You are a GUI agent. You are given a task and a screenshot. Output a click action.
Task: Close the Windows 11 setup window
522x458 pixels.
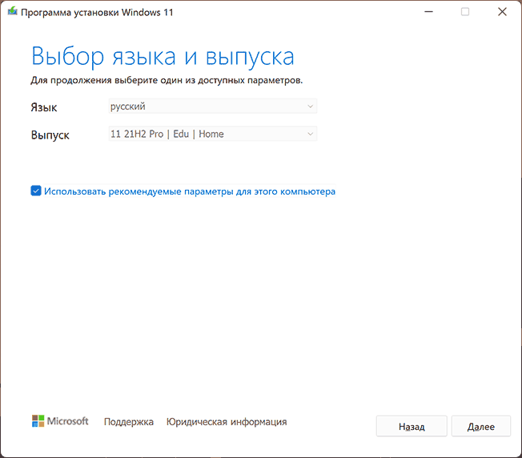(x=502, y=12)
